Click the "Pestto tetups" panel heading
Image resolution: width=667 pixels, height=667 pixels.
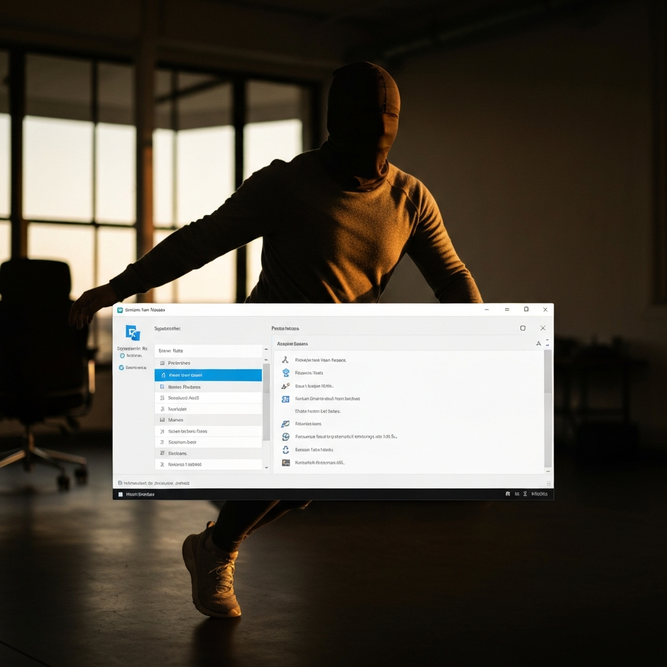point(286,328)
